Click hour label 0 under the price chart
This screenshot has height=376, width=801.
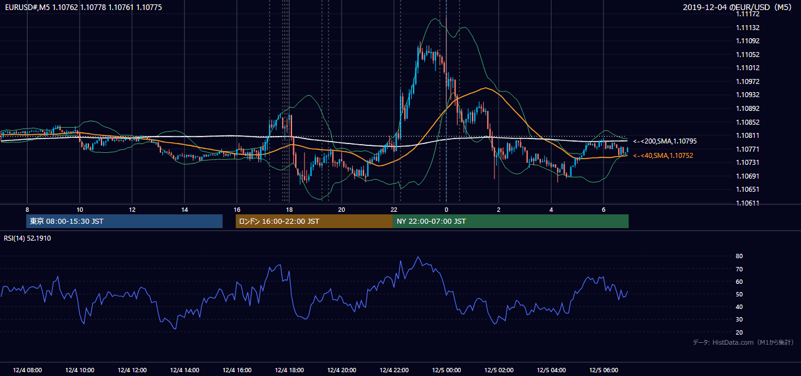tap(446, 209)
